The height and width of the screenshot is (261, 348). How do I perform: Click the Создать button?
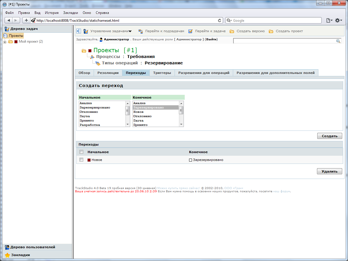330,136
